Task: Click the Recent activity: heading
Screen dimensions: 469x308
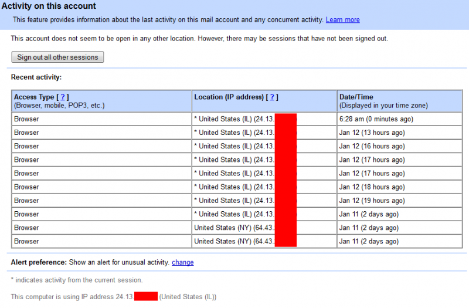Action: coord(36,77)
